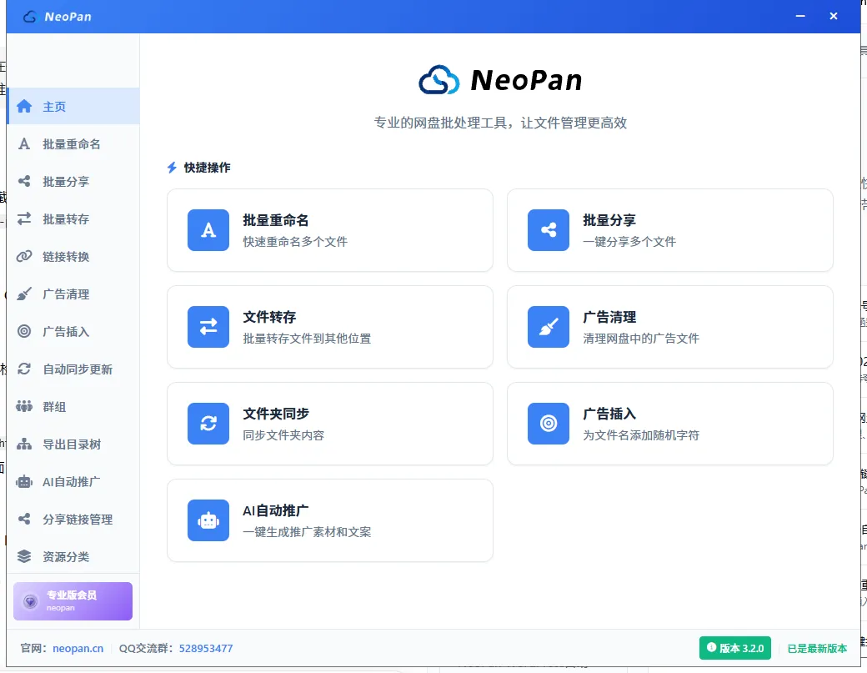Click the blue broom icon on 广告清理 card
The height and width of the screenshot is (673, 867).
tap(549, 327)
